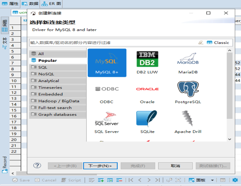Click the driver list scroll down arrow
Viewport: 241px width, 186px height.
[x=230, y=139]
